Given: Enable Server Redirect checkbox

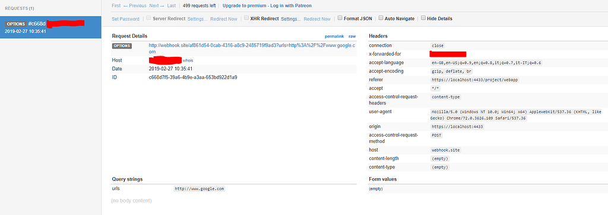Looking at the screenshot, I should [x=148, y=18].
